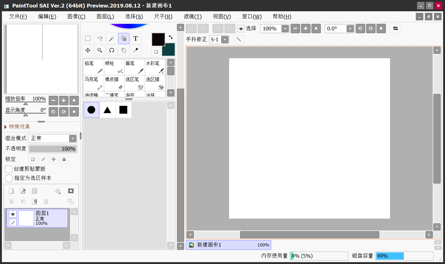445x264 pixels.
Task: Open the canvas zoom 100% dropdown
Action: tap(285, 29)
